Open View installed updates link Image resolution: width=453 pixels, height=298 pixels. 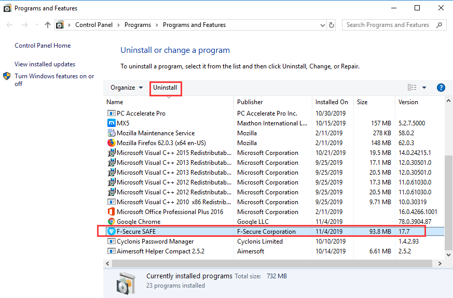pyautogui.click(x=45, y=64)
